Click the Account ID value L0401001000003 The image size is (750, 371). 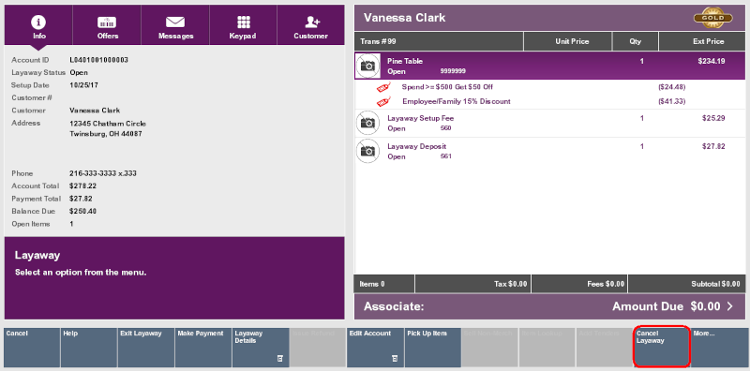pos(99,60)
